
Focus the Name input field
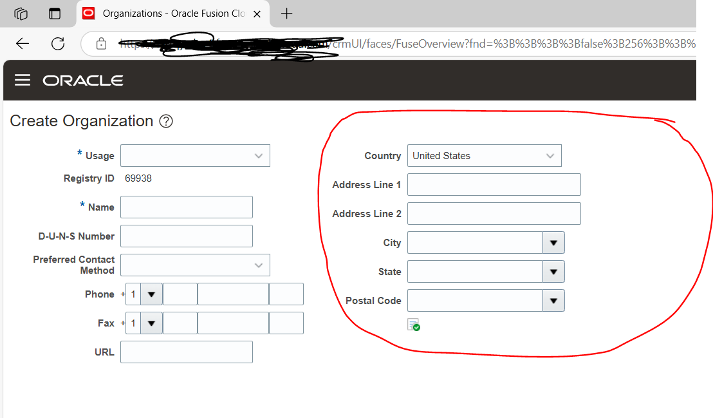pos(187,207)
